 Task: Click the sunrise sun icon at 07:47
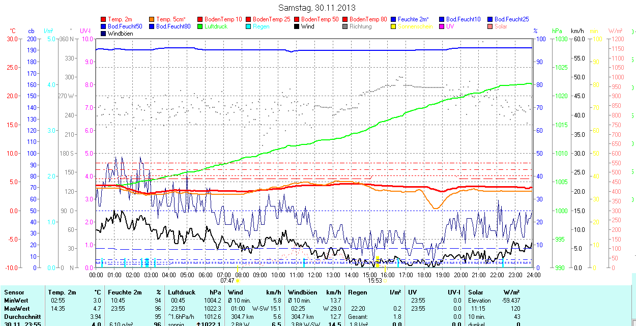(238, 280)
